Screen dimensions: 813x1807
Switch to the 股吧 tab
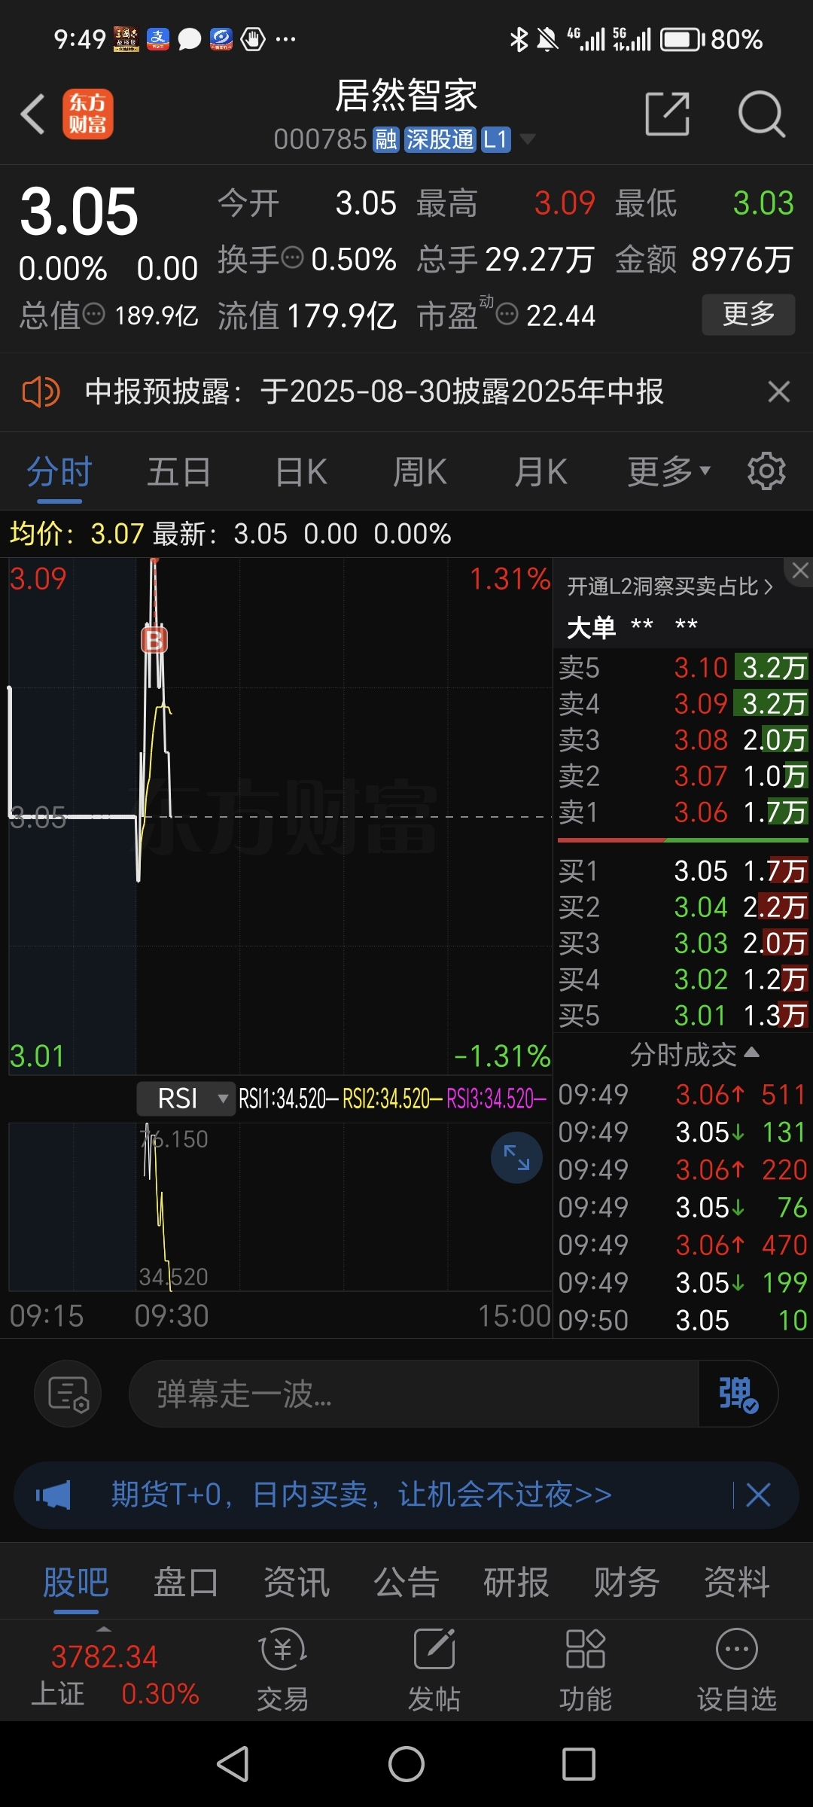click(76, 1582)
